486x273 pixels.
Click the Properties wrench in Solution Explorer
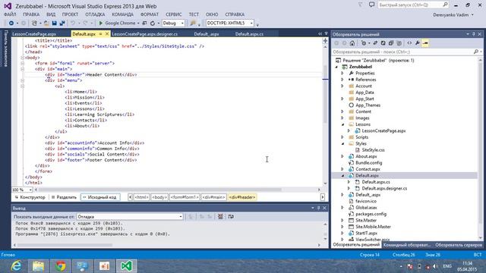click(x=418, y=43)
